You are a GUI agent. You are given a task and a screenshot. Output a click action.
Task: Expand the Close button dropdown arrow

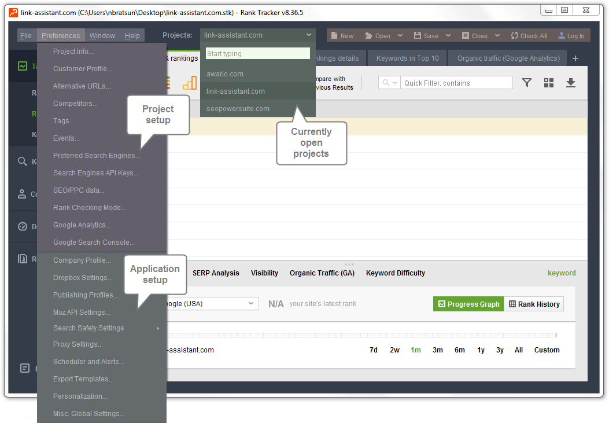point(497,35)
